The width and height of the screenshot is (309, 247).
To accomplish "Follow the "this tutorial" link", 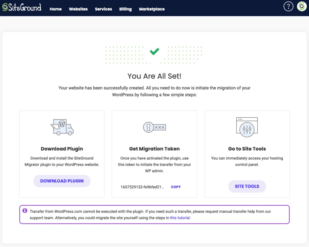I will pos(180,218).
